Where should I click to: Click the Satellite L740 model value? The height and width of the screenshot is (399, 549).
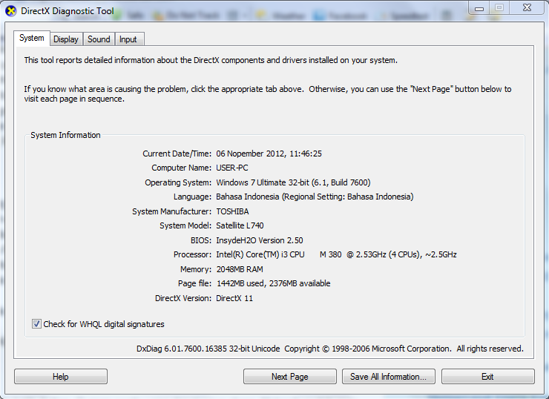tap(240, 225)
